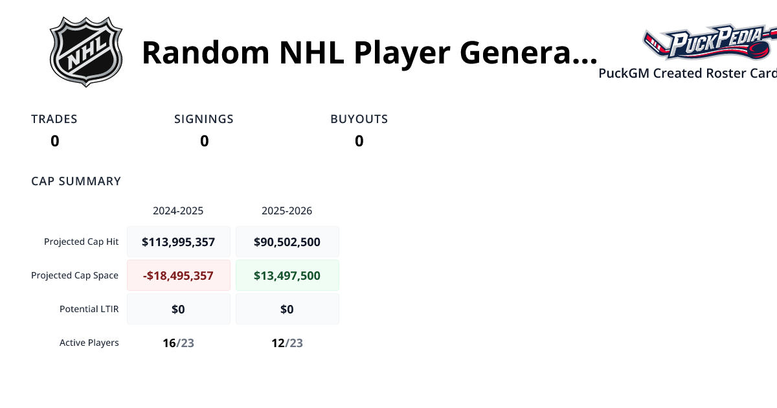777x408 pixels.
Task: Click the 2024-2025 column header
Action: point(178,210)
